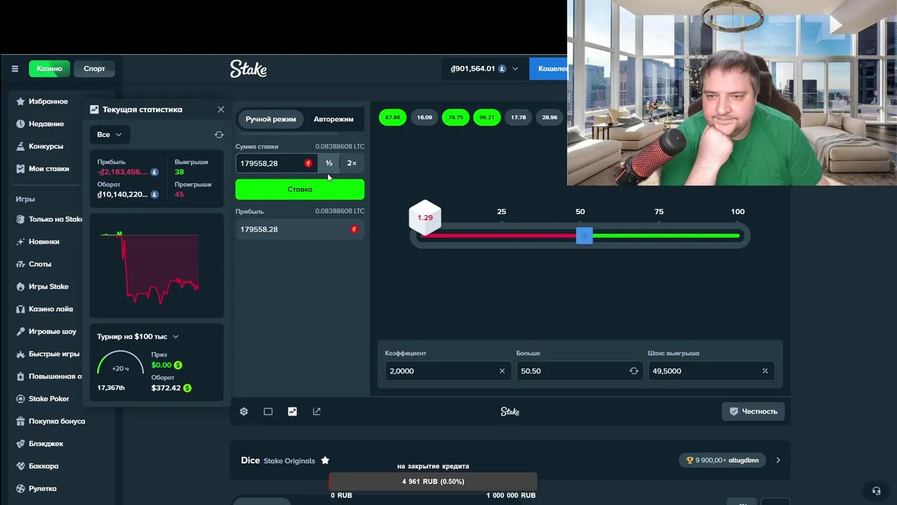The width and height of the screenshot is (897, 505).
Task: Switch to Спорт mode
Action: tap(94, 69)
